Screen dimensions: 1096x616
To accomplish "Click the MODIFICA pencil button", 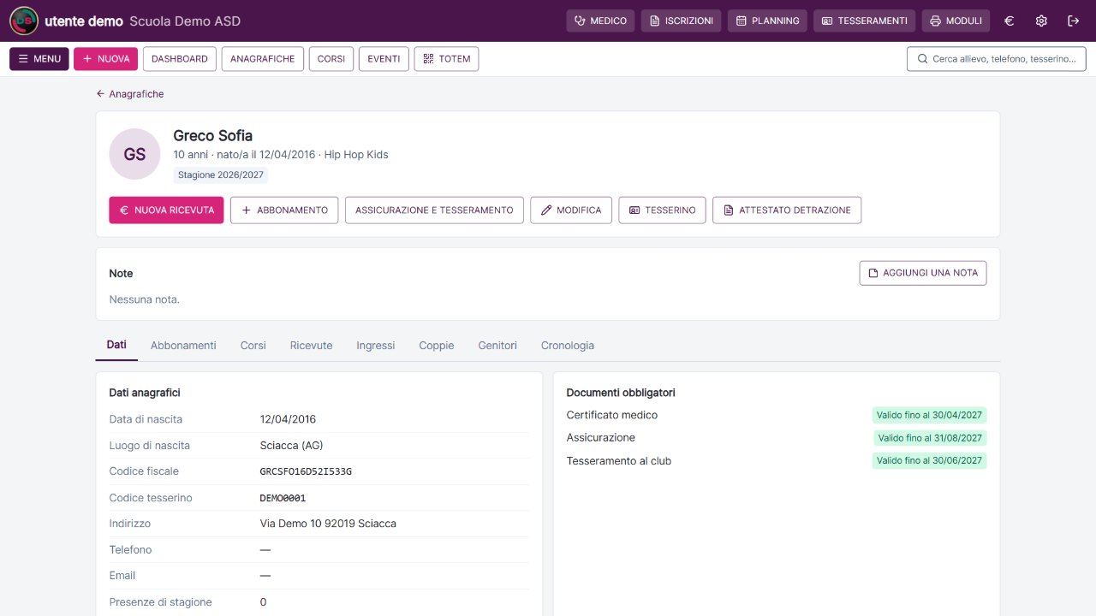I will tap(571, 210).
